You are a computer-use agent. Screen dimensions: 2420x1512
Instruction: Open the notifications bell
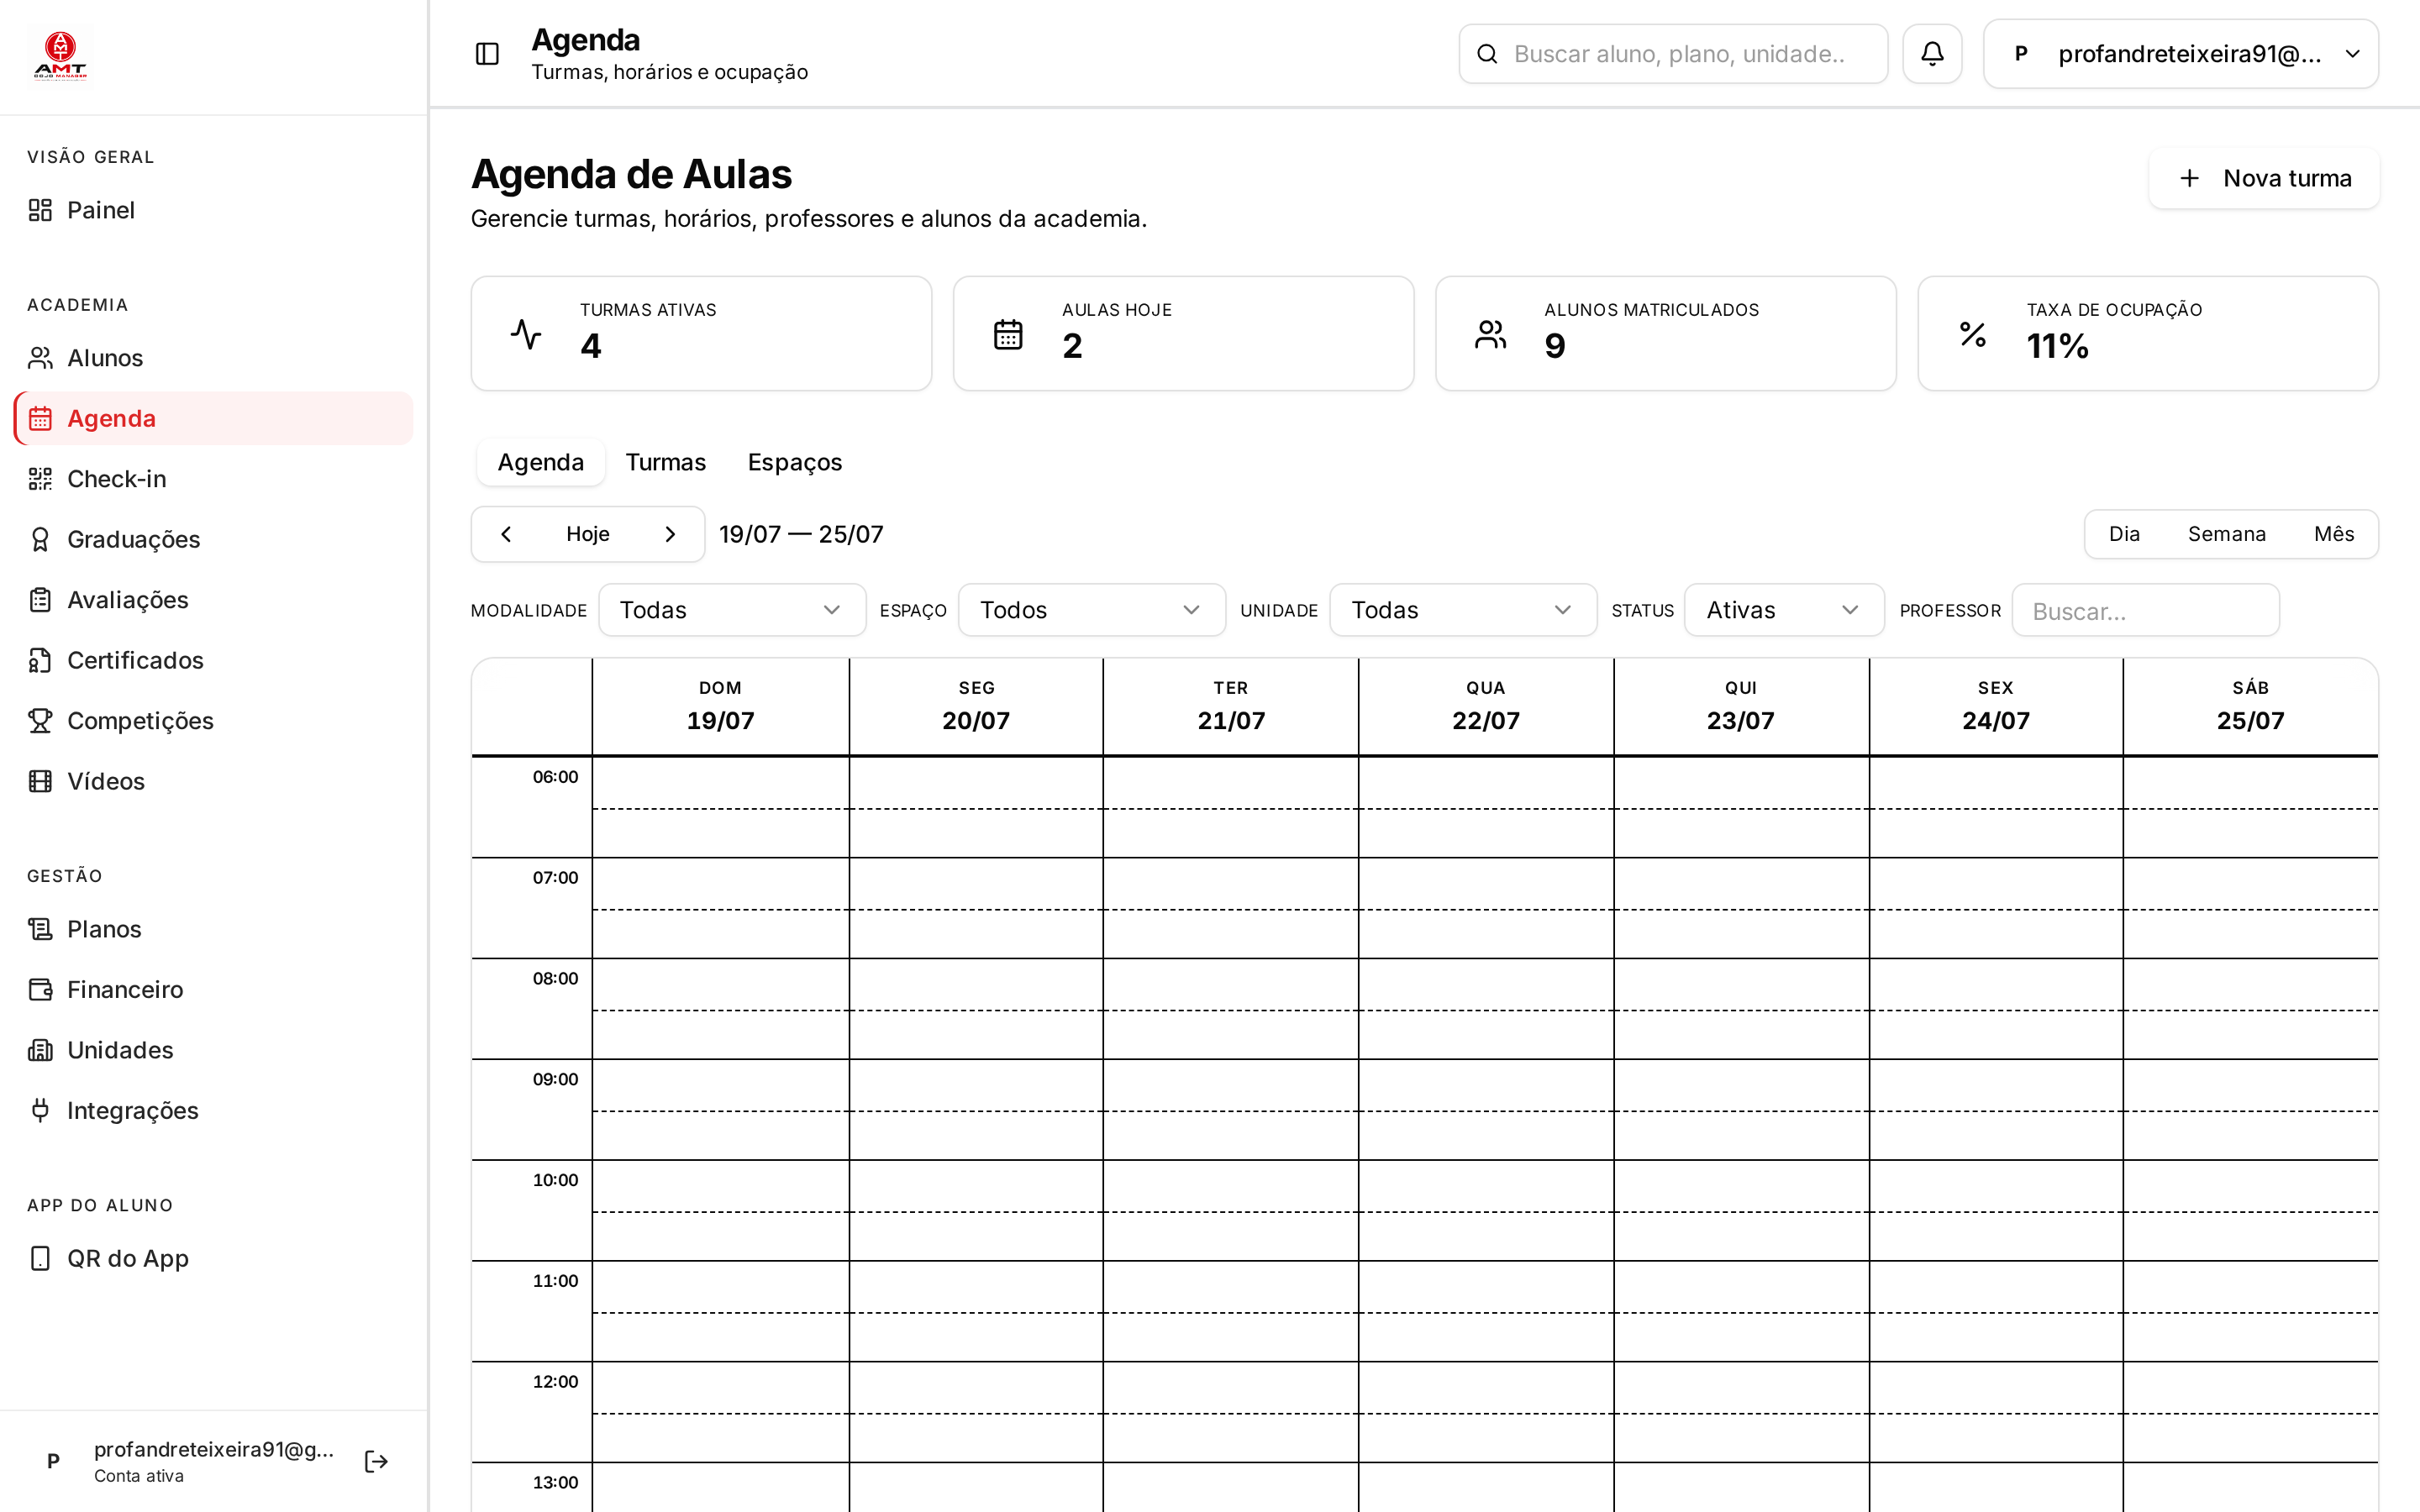tap(1932, 54)
